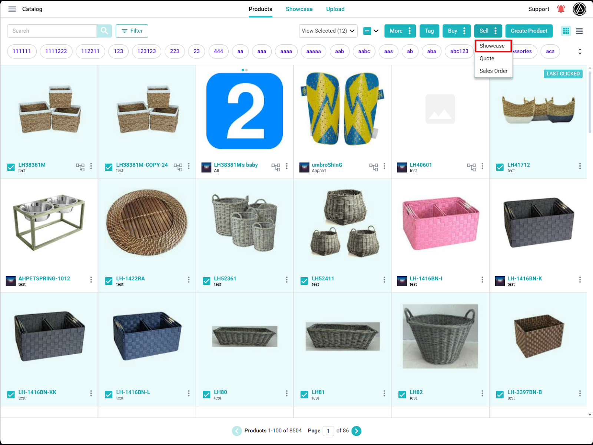The height and width of the screenshot is (445, 593).
Task: Click the More button
Action: click(396, 31)
